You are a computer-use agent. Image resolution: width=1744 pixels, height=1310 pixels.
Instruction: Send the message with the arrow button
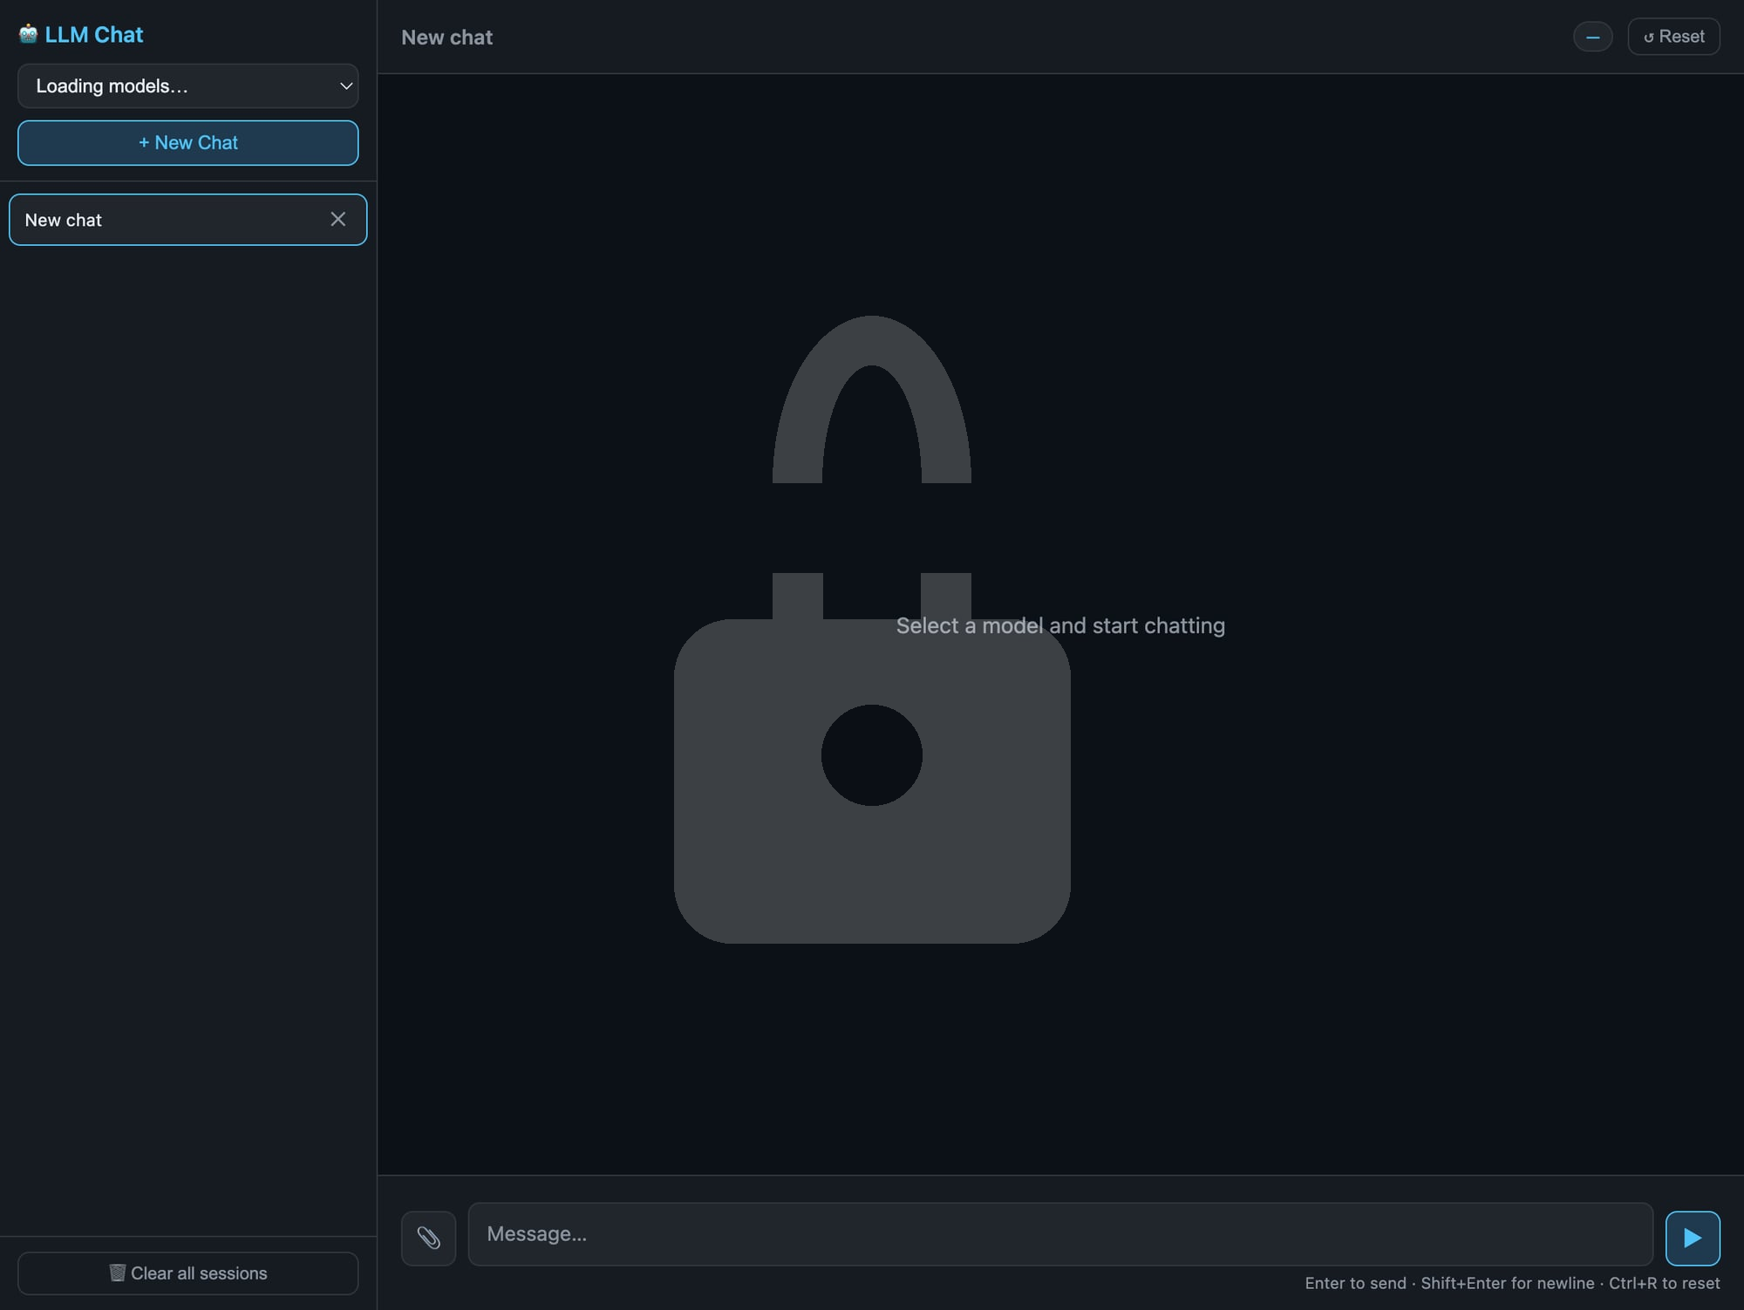coord(1692,1238)
